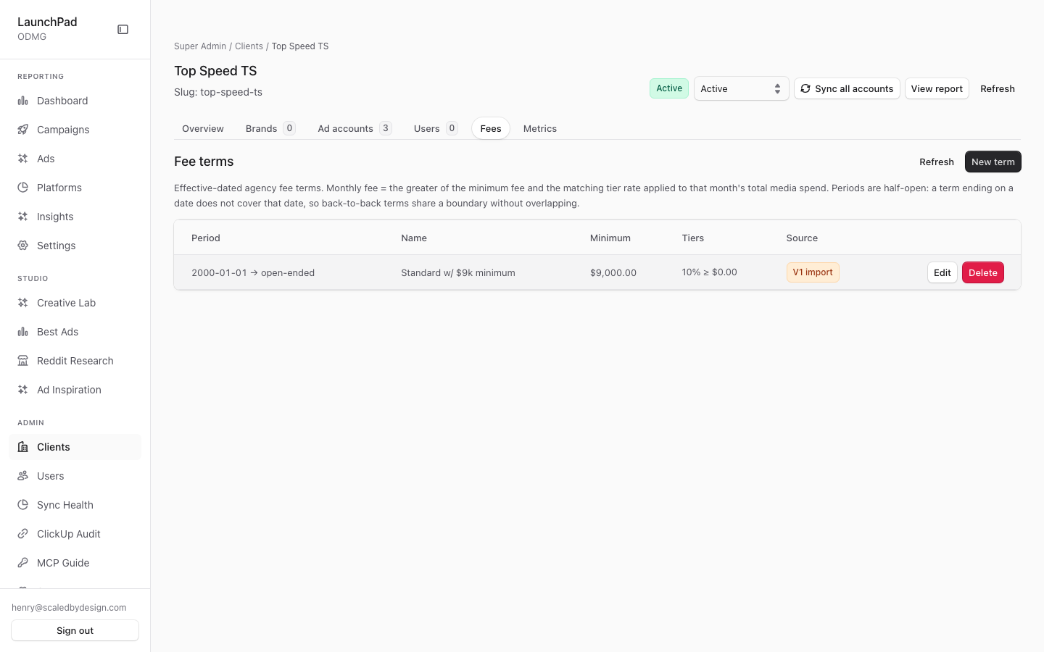Create a New term
This screenshot has width=1044, height=652.
(x=993, y=162)
